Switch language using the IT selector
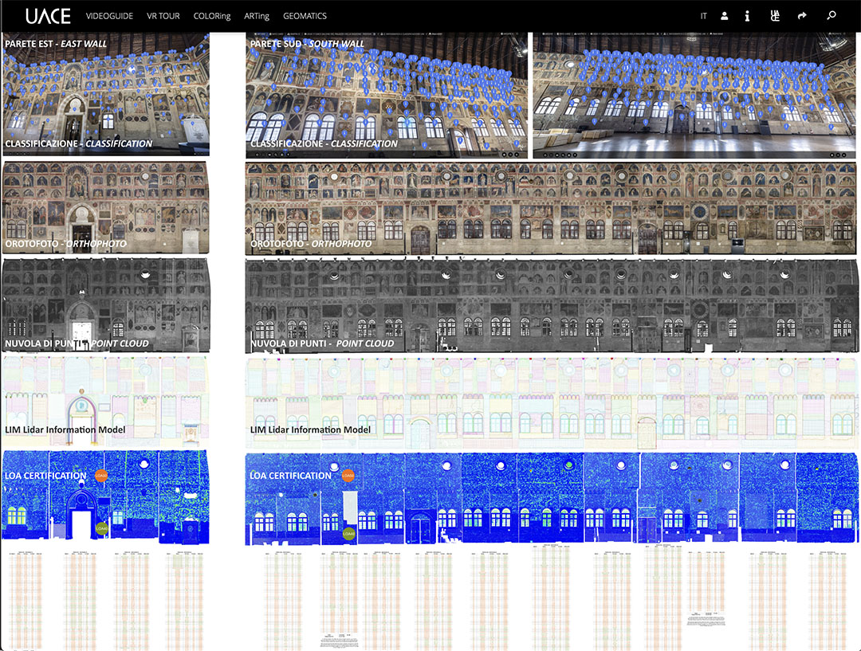 tap(703, 16)
